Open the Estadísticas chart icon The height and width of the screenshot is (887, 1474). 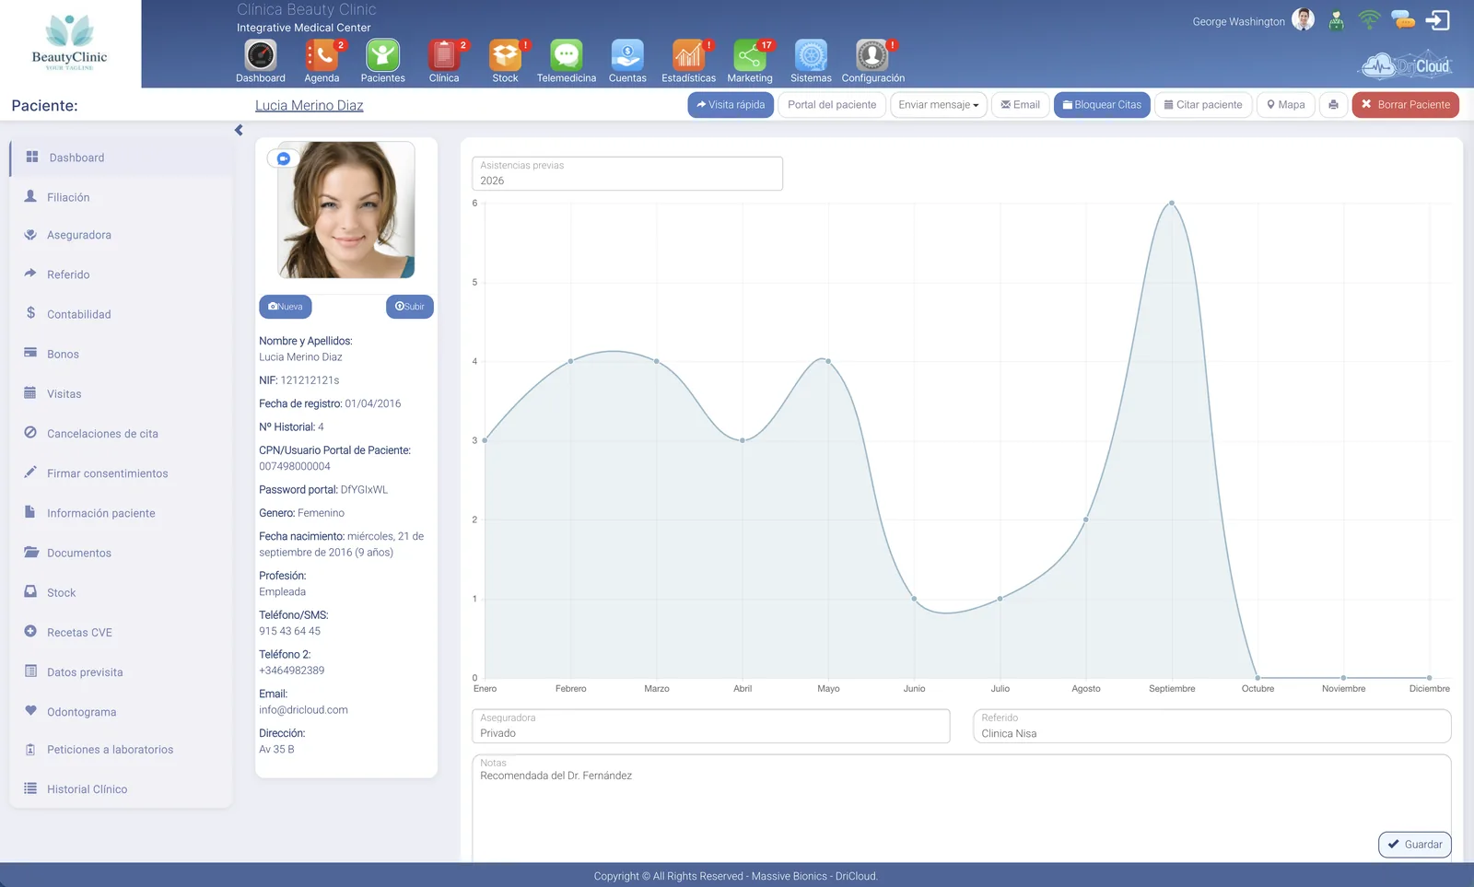click(688, 55)
